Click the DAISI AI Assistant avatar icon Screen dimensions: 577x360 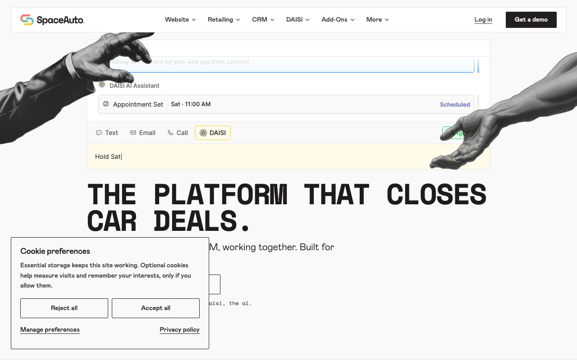[x=102, y=85]
